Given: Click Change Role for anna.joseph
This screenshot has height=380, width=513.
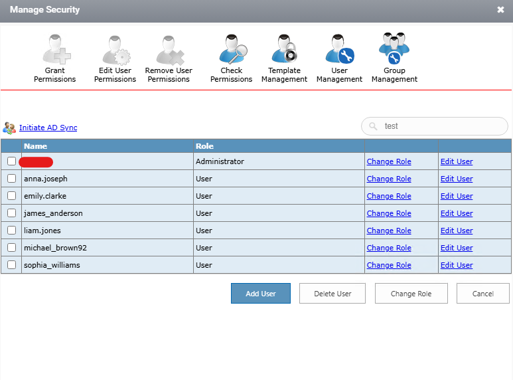Looking at the screenshot, I should tap(389, 179).
